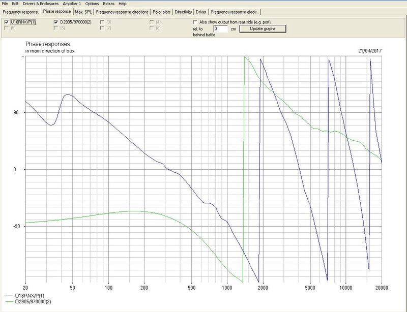Click the 20000 frequency axis label
Screen dimensions: 407x312
(382, 288)
